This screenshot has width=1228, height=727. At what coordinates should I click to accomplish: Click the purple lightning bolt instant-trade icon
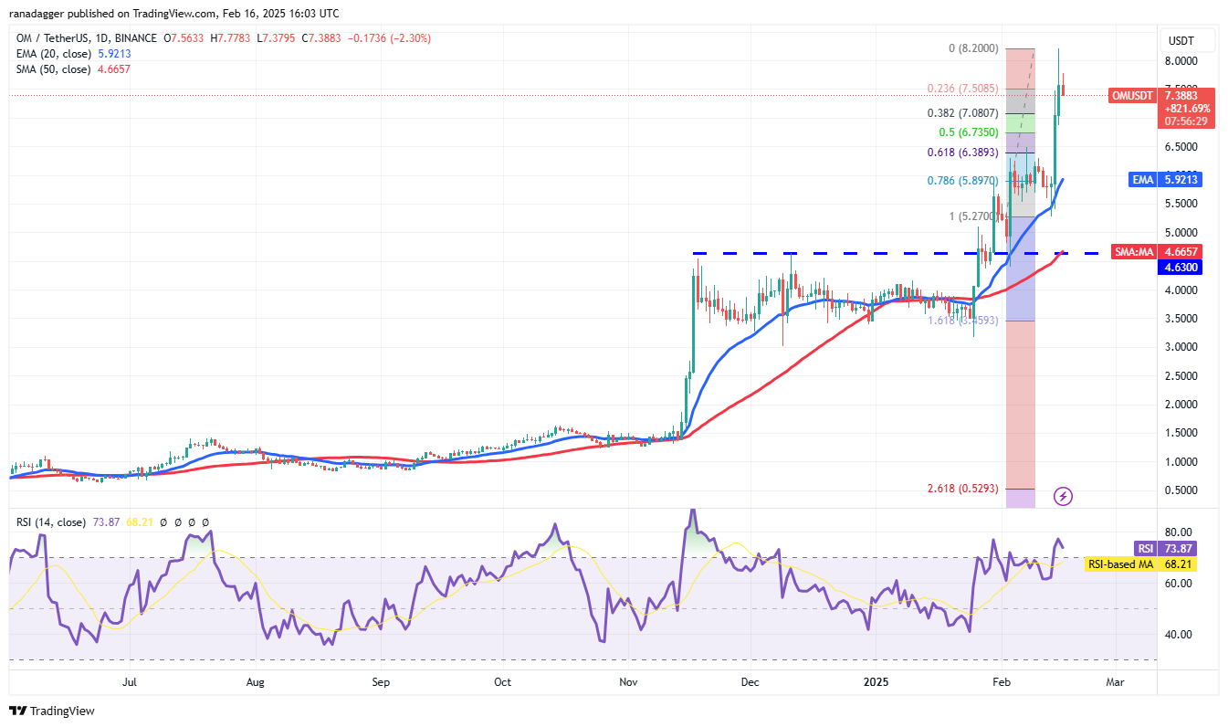coord(1063,496)
